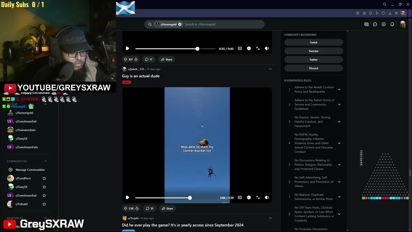The width and height of the screenshot is (412, 232).
Task: Open the 17 comments on first post
Action: (149, 59)
